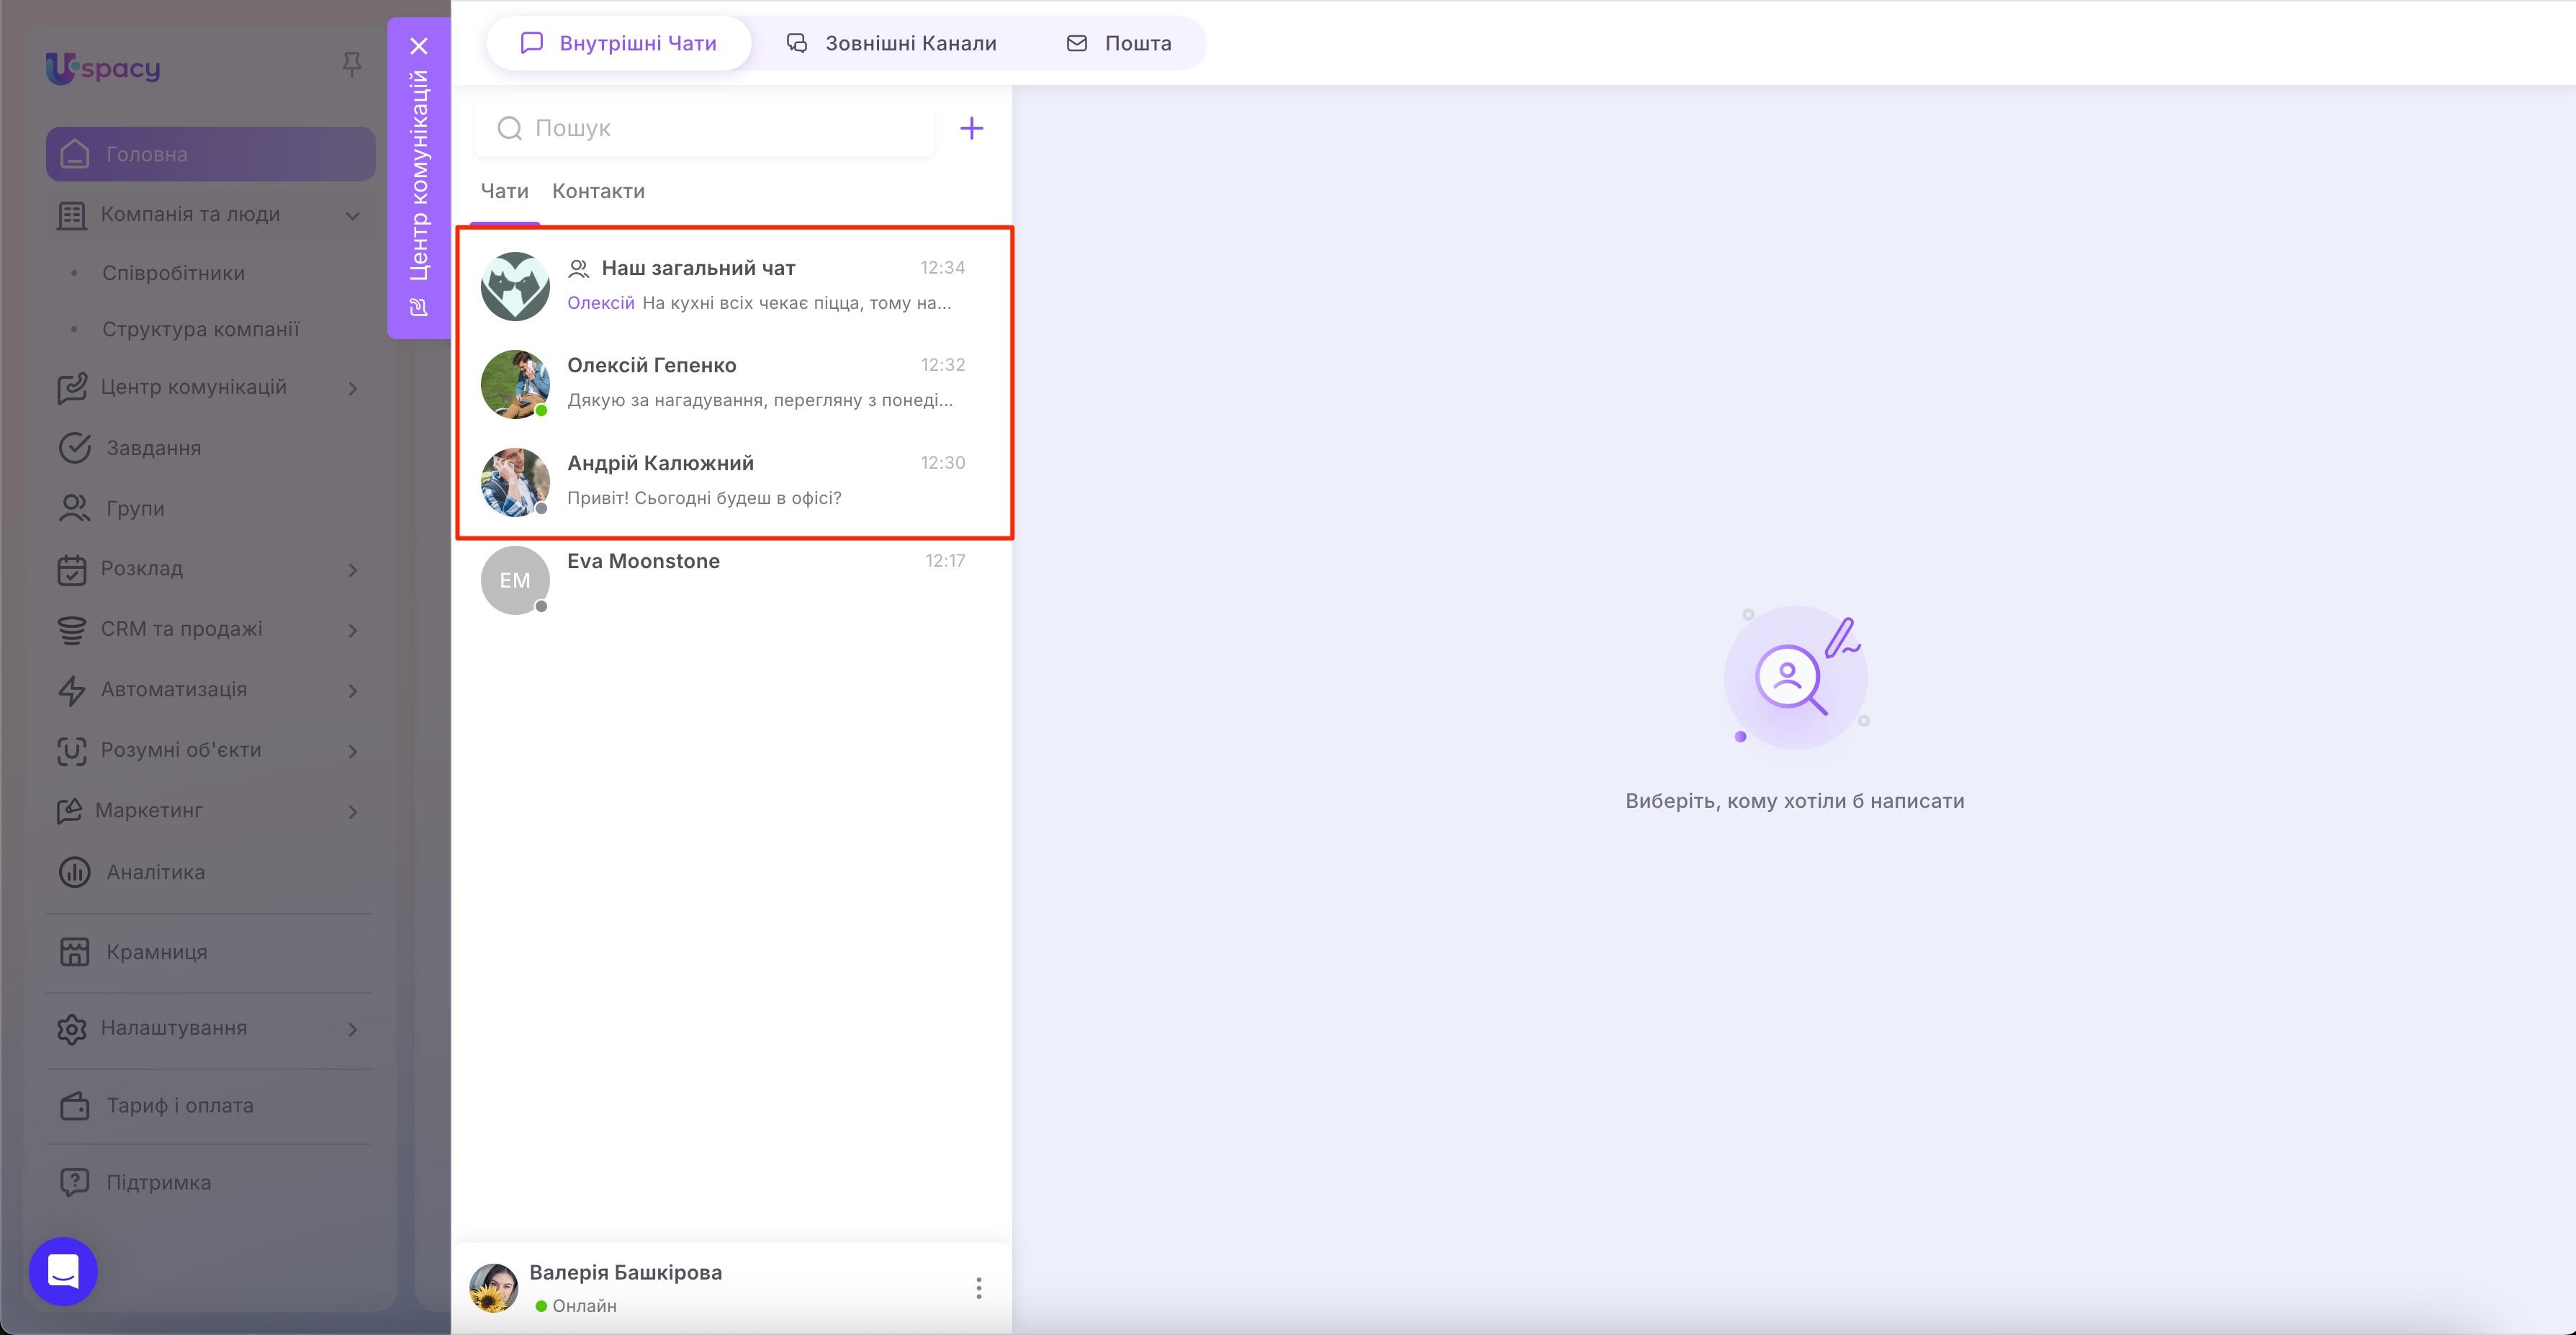Expand the Налаштування menu chevron
The image size is (2576, 1335).
click(x=352, y=1029)
